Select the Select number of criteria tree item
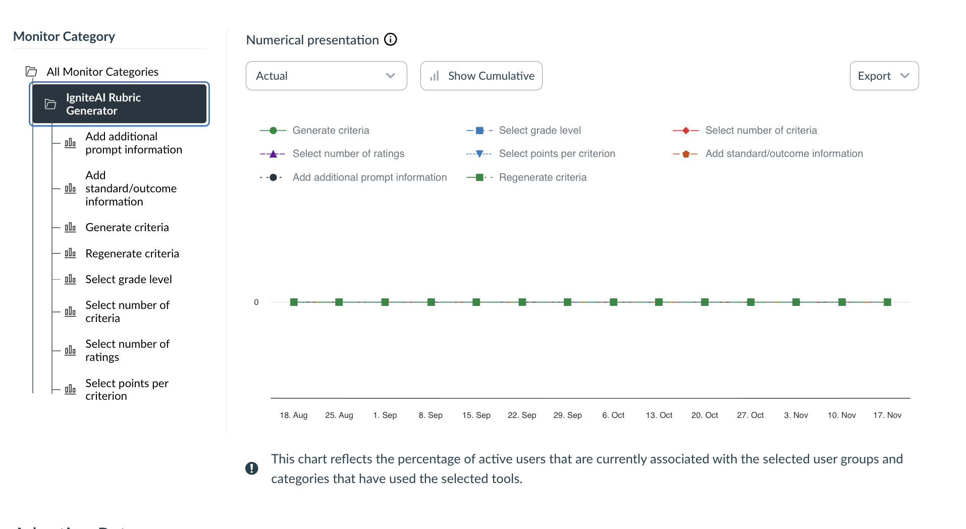The width and height of the screenshot is (966, 529). (x=127, y=311)
